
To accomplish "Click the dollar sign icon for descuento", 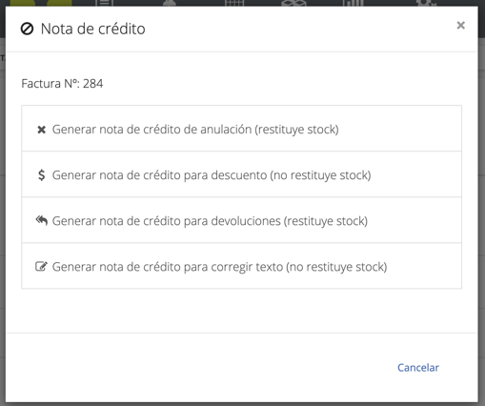I will point(41,175).
